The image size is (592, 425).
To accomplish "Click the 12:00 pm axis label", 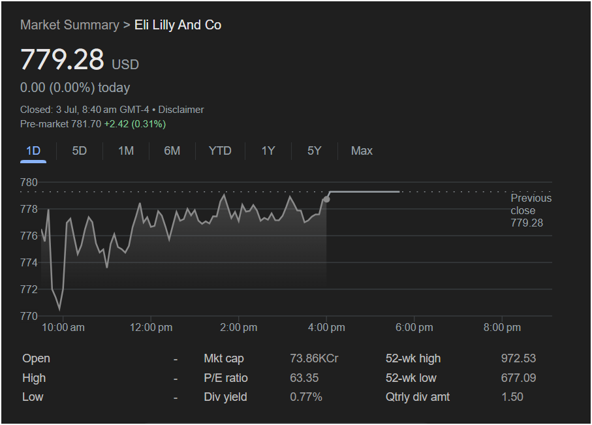I will click(151, 328).
